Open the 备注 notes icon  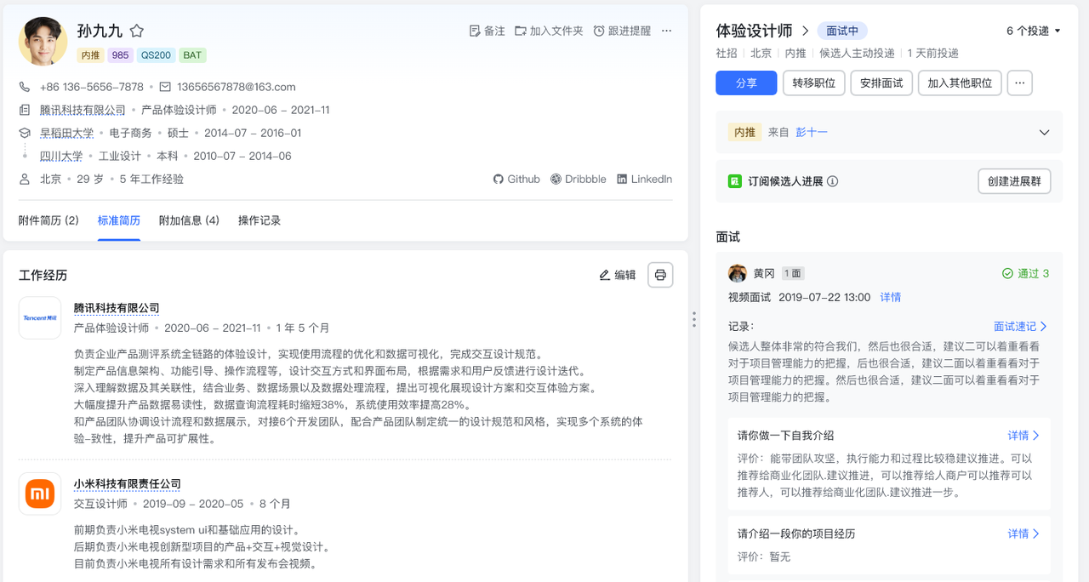475,31
